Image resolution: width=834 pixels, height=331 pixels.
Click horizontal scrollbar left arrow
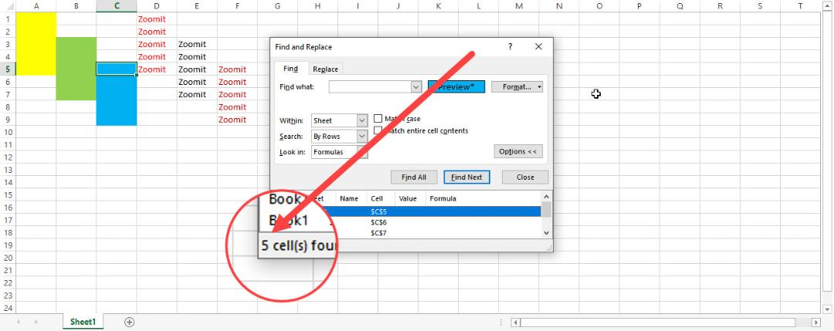[x=515, y=323]
